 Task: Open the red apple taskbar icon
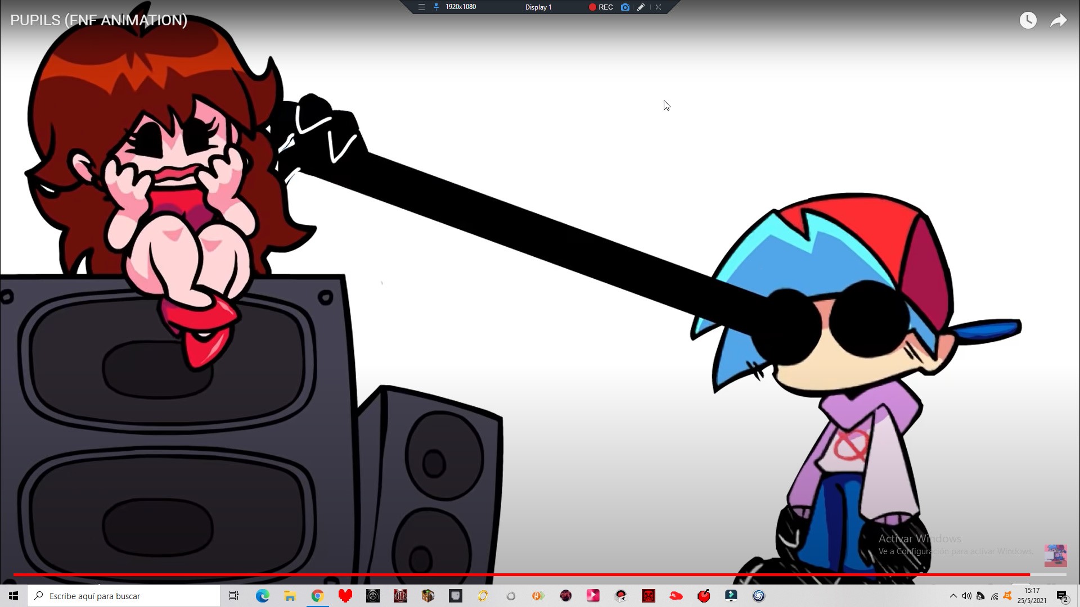tap(704, 596)
